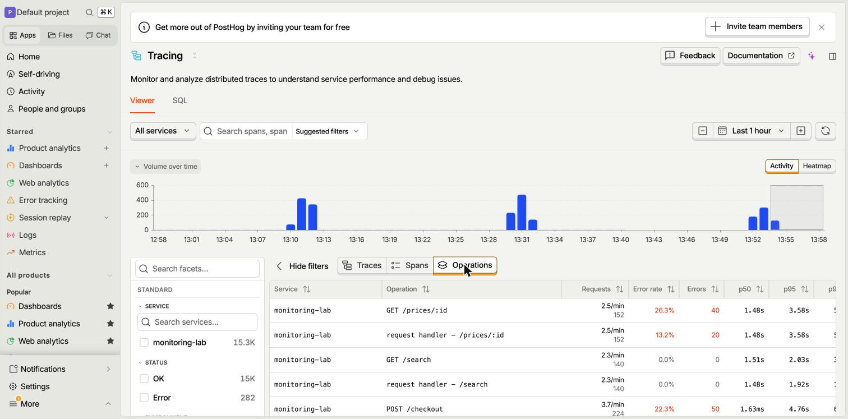
Task: Open Suggested filters dropdown
Action: [x=328, y=131]
